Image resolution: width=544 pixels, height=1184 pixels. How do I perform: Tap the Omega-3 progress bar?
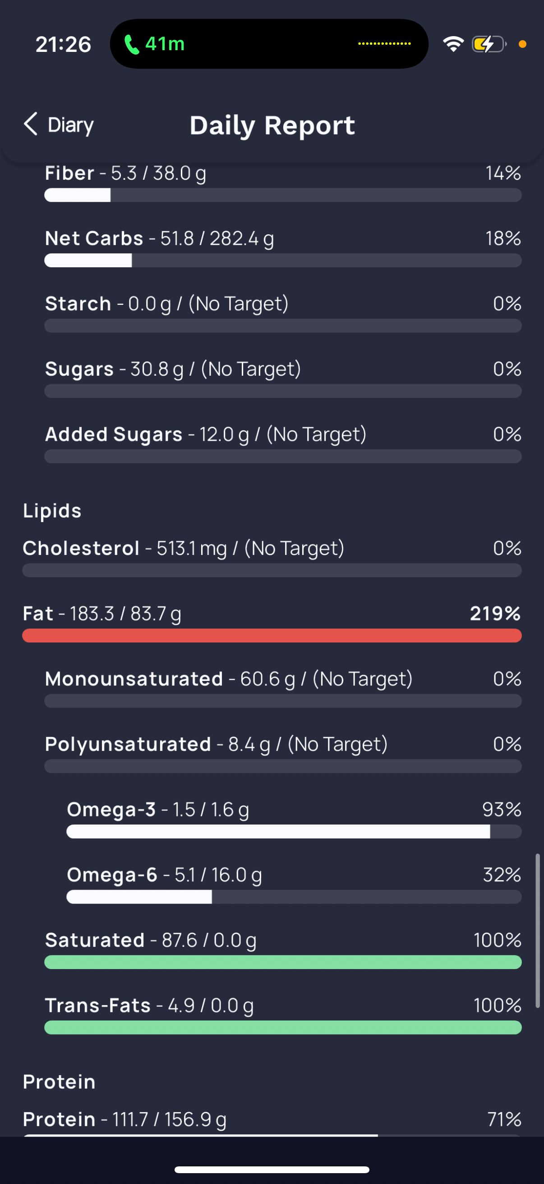[294, 831]
